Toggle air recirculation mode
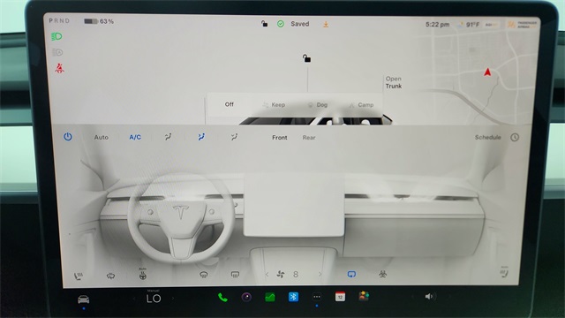 point(351,275)
